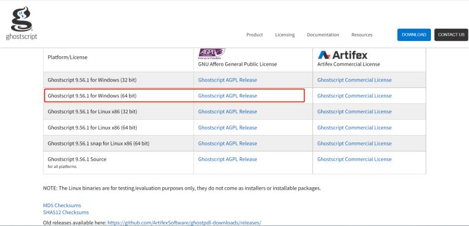
Task: Download AGPL Release for Windows 64 bit
Action: click(x=227, y=96)
